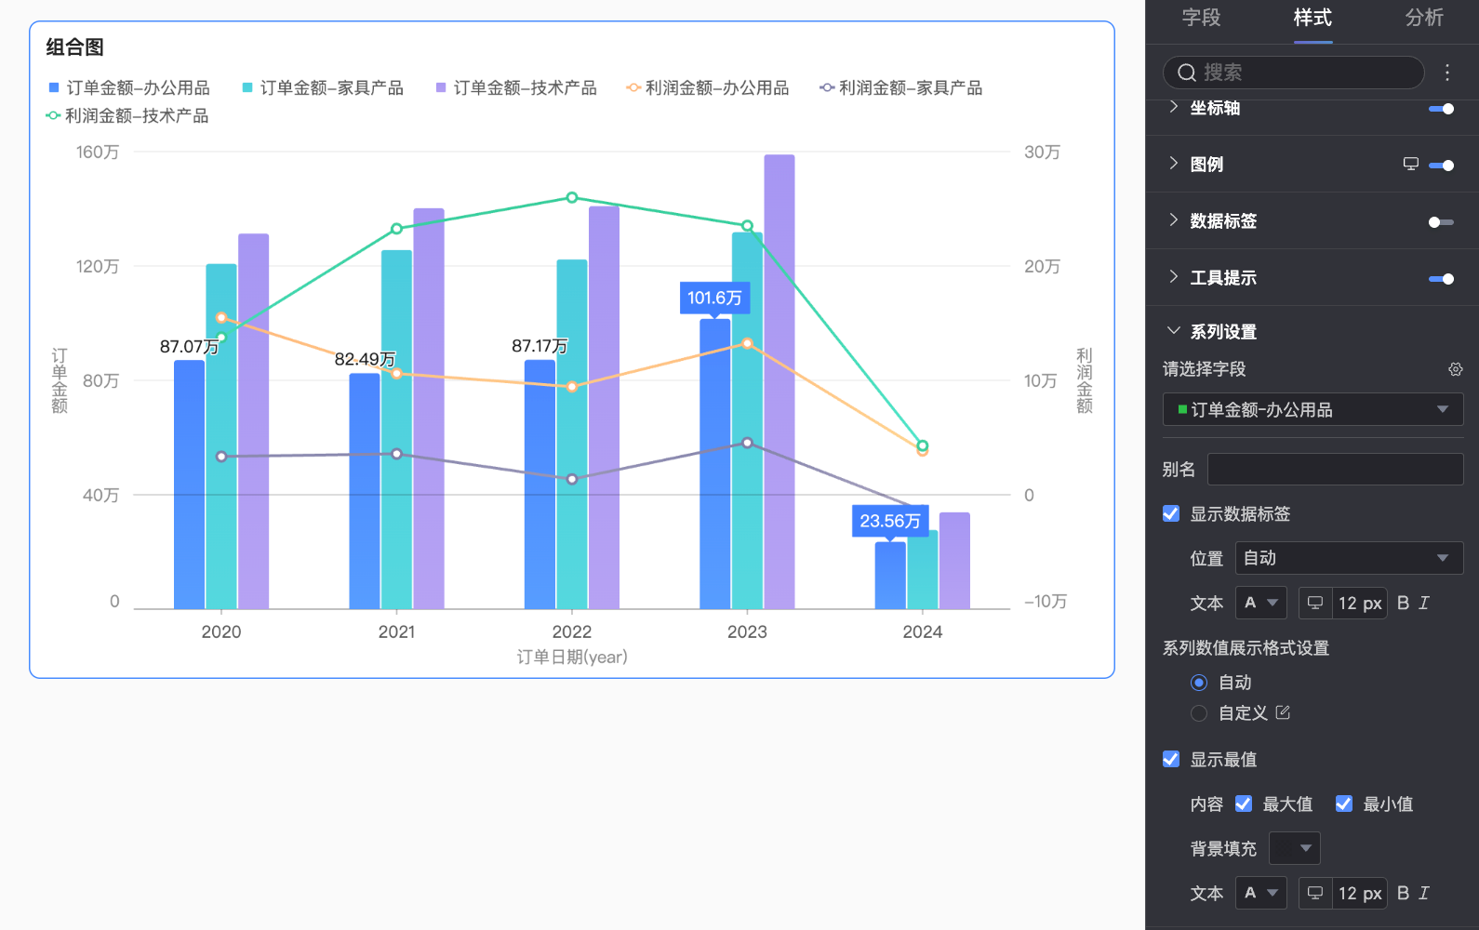Image resolution: width=1479 pixels, height=930 pixels.
Task: Uncheck 最小值 checkbox
Action: (x=1344, y=804)
